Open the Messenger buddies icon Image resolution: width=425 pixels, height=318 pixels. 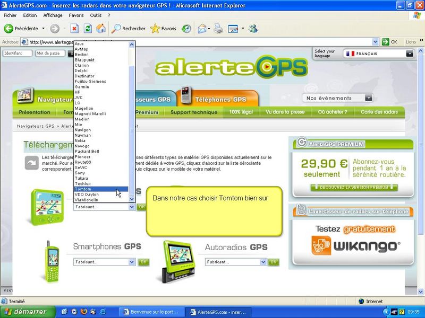253,29
